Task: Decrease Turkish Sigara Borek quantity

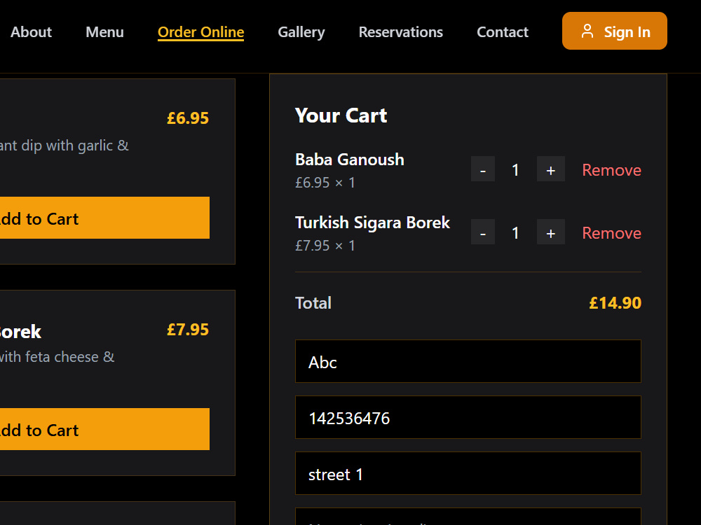Action: click(x=483, y=232)
